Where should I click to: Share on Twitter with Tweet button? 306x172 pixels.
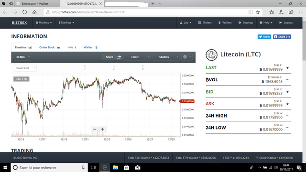pos(264,37)
